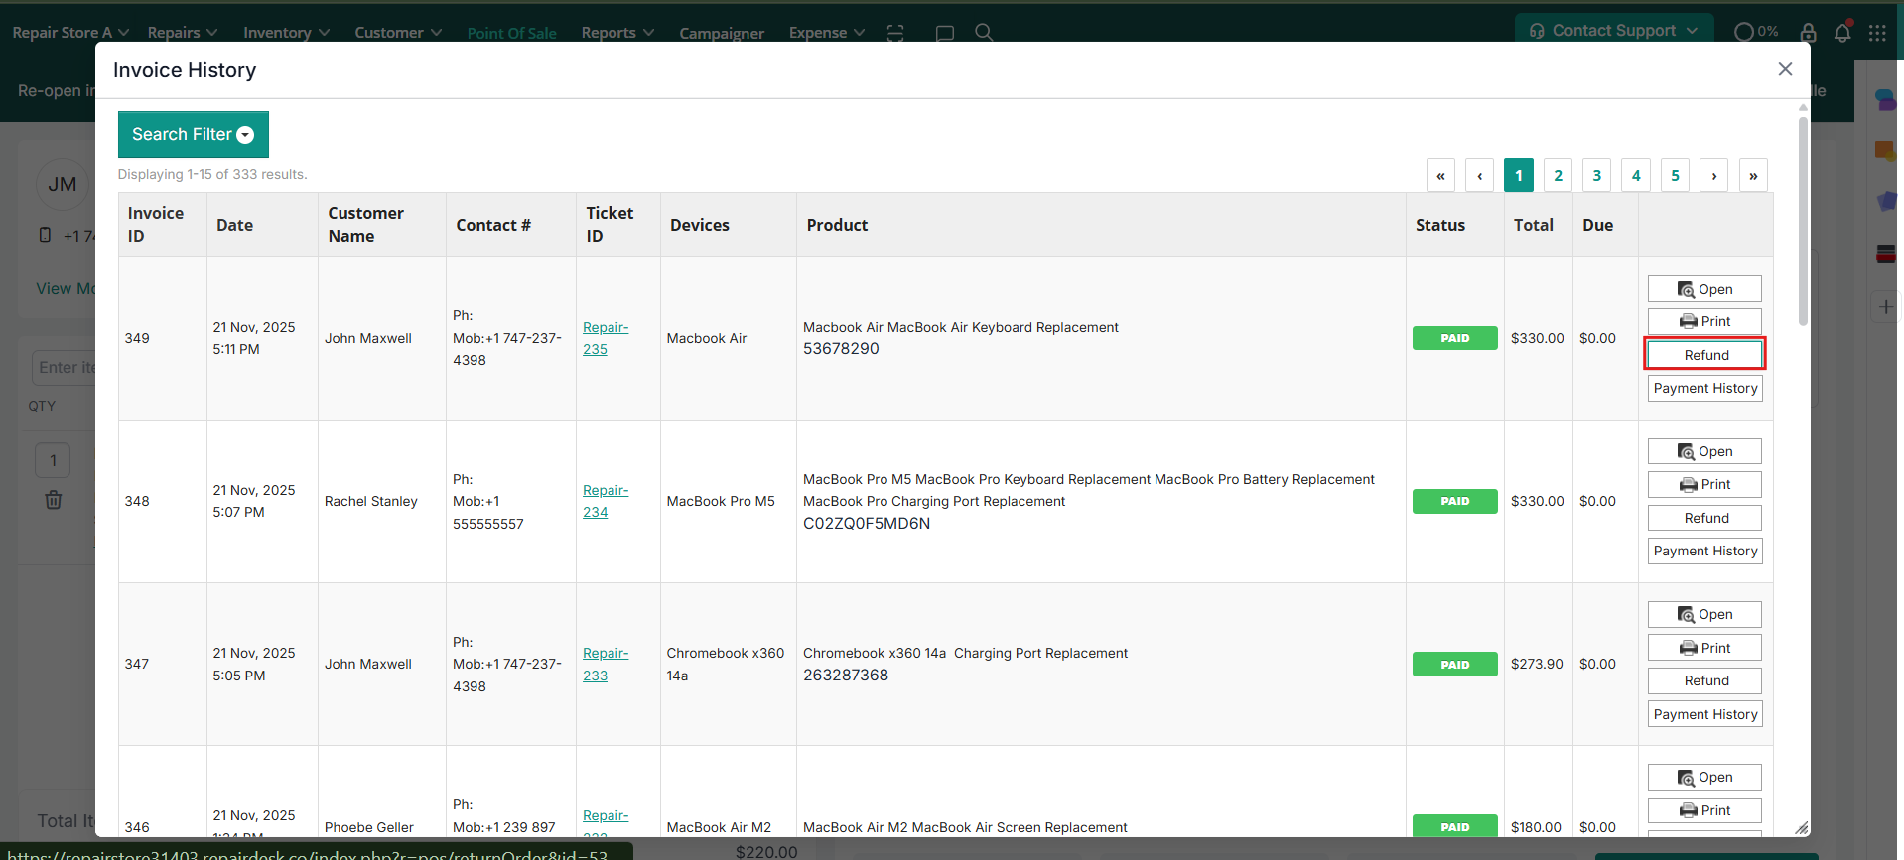Open the Reports menu

617,32
